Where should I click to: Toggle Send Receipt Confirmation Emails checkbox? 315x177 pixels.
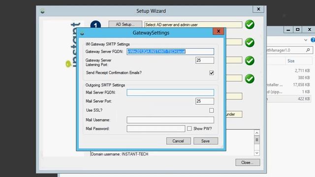211,73
